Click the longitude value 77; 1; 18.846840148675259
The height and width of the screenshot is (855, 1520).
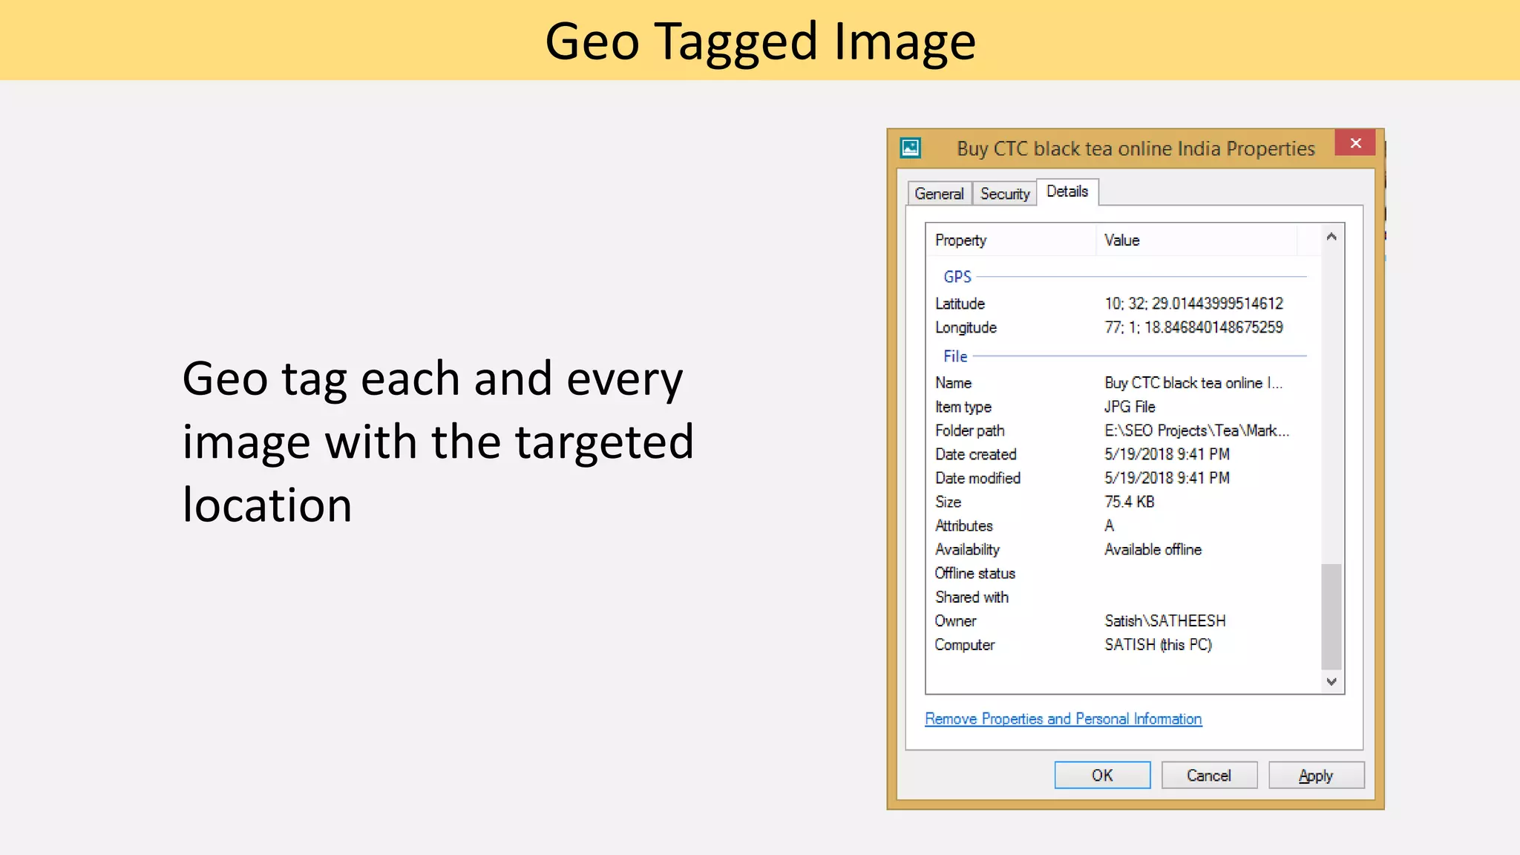click(1193, 327)
